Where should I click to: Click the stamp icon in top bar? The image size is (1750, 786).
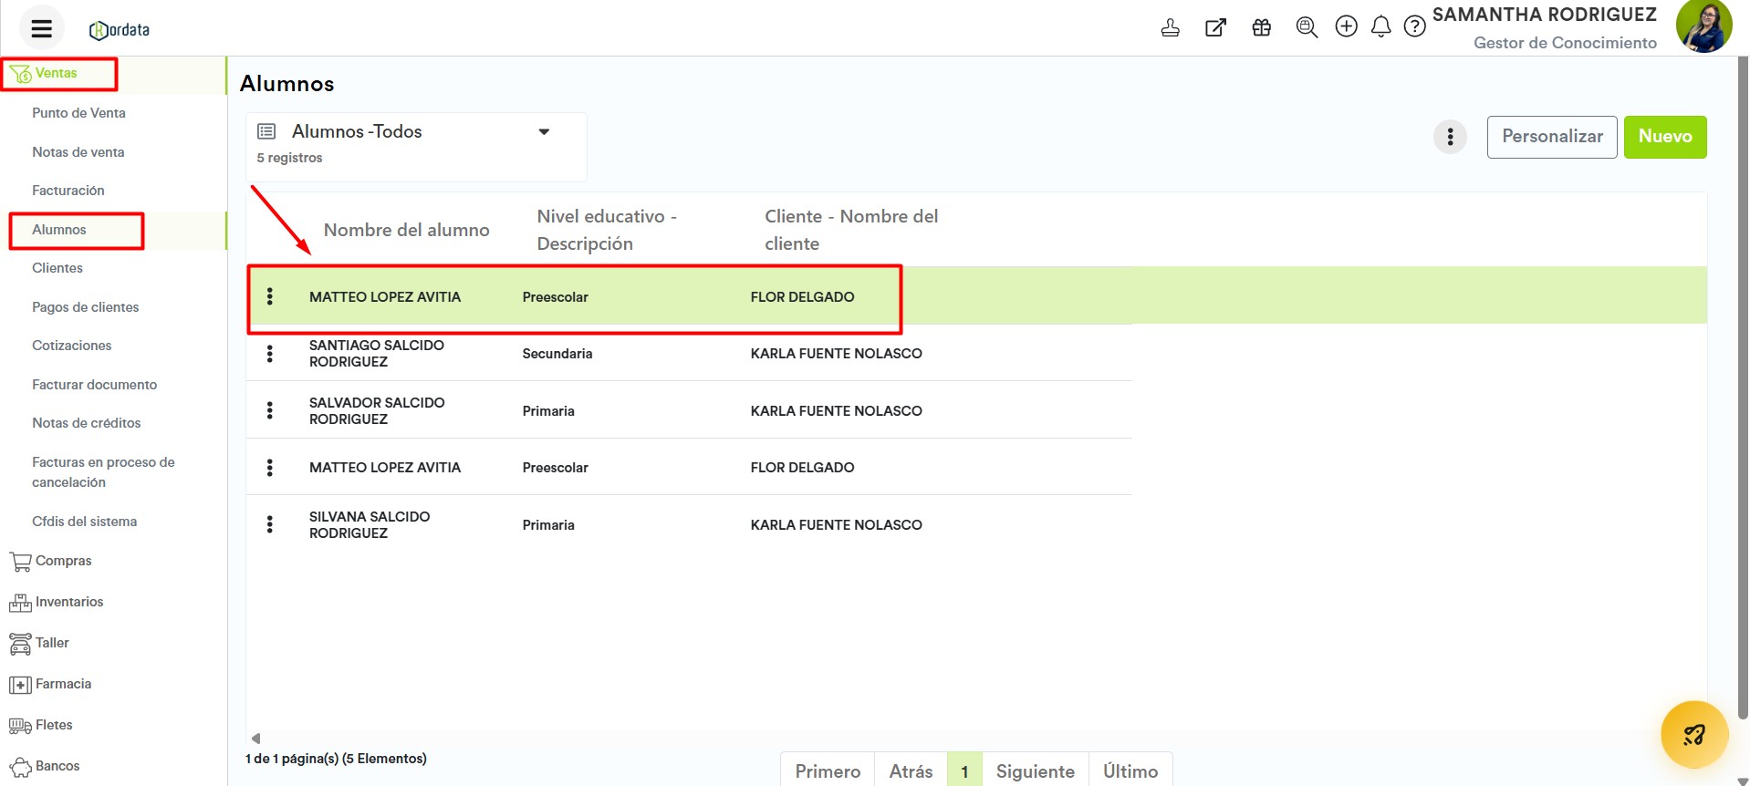(x=1170, y=27)
